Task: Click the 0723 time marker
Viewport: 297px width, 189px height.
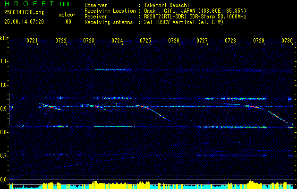Action: (x=89, y=40)
